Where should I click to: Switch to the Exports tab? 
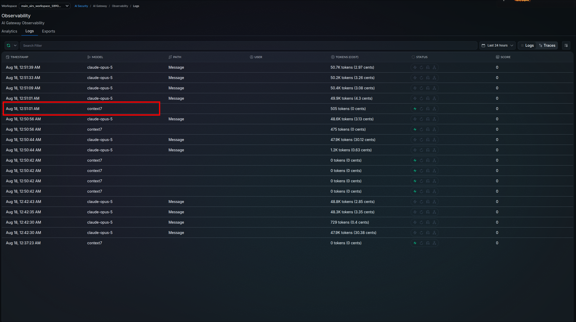coord(48,31)
